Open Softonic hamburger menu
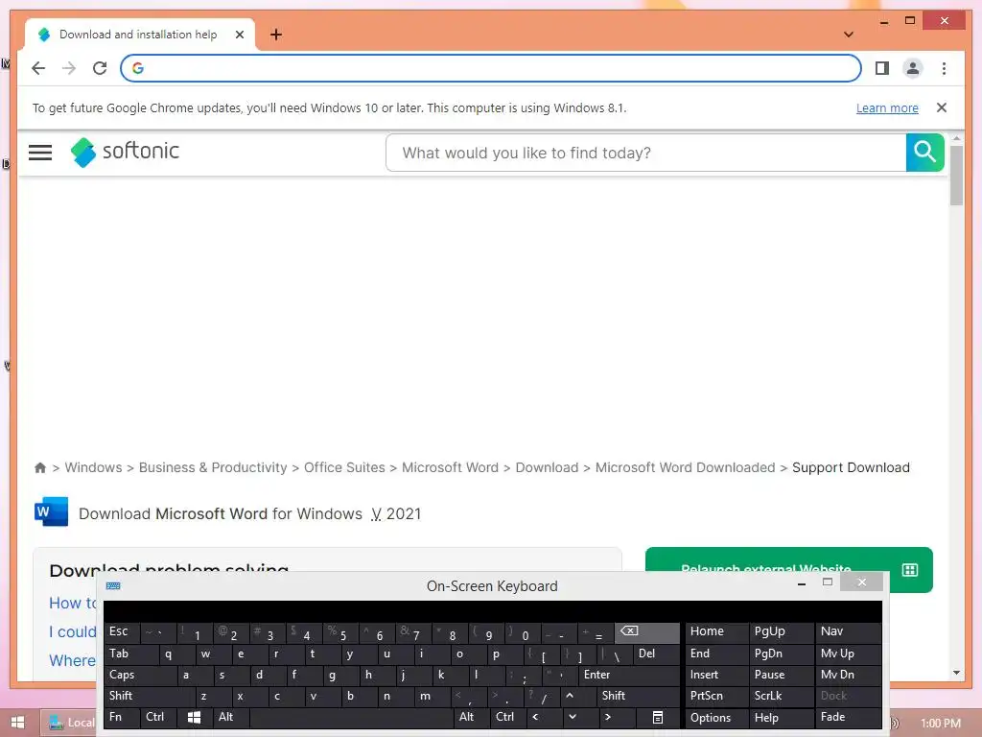This screenshot has height=737, width=982. [x=40, y=153]
